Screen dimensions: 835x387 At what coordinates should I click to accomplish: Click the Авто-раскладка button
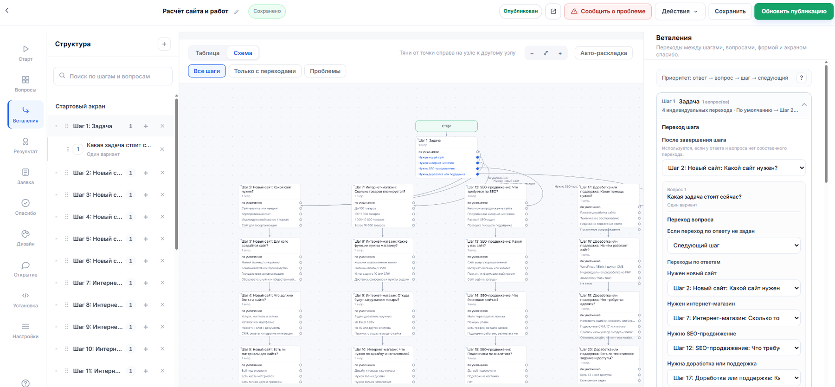[x=604, y=53]
